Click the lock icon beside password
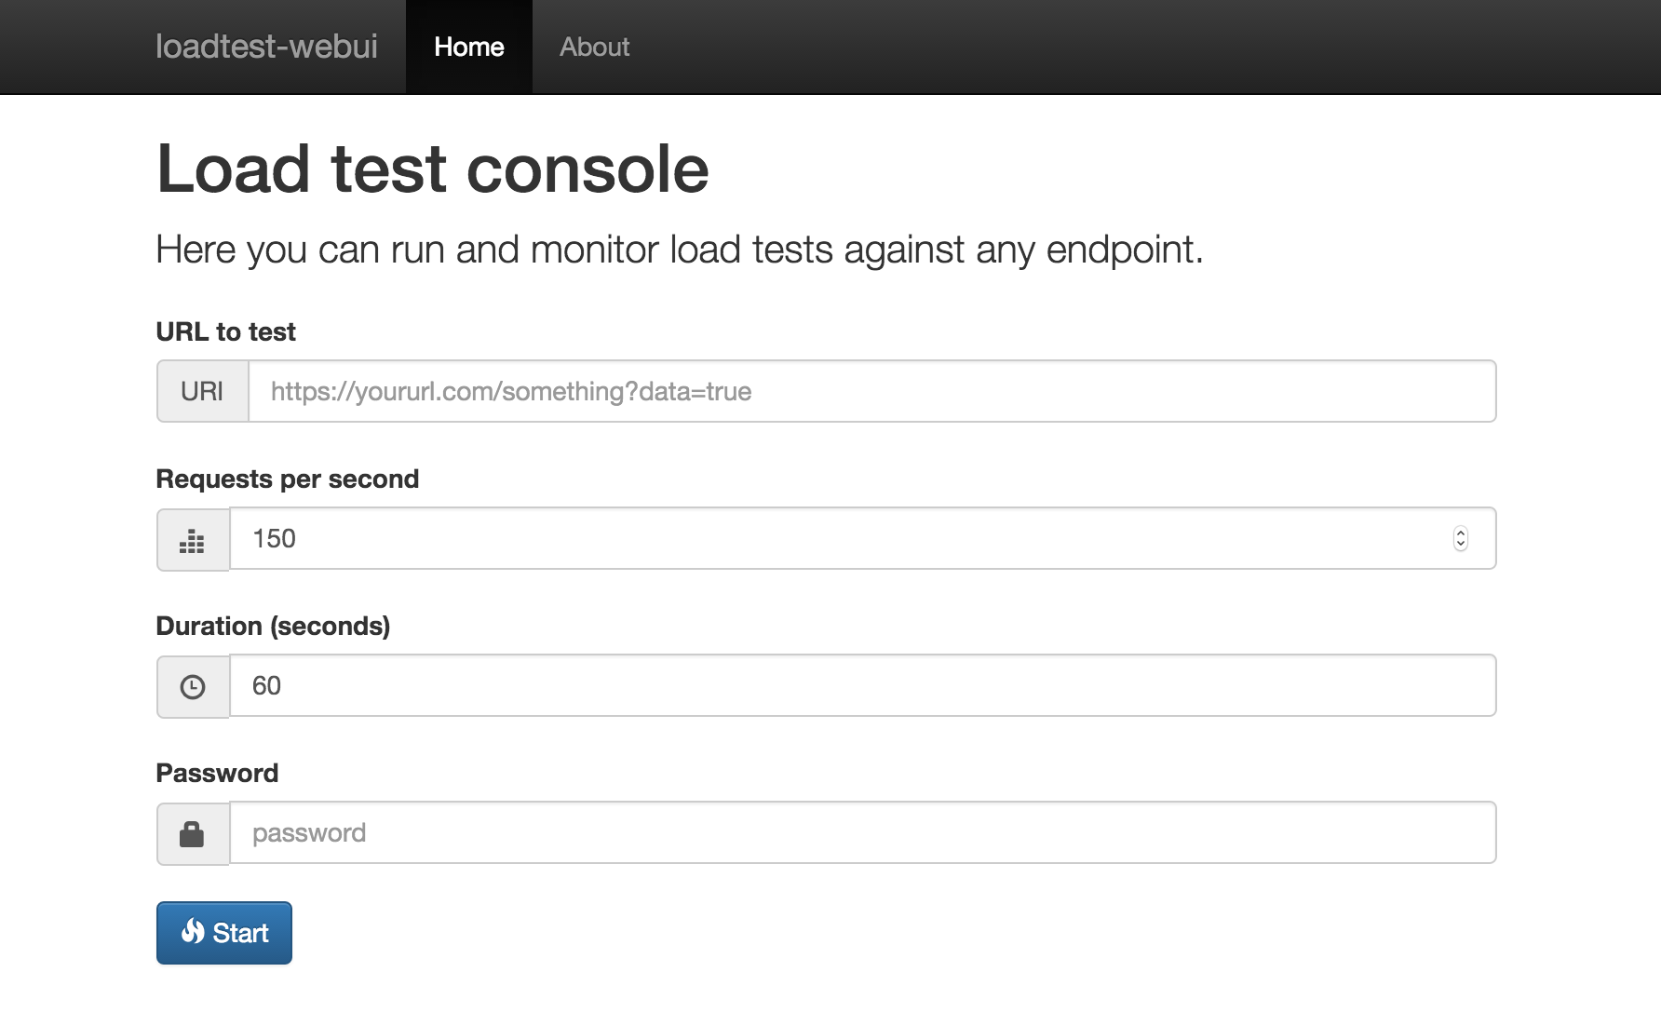Viewport: 1661px width, 1026px height. (x=192, y=834)
